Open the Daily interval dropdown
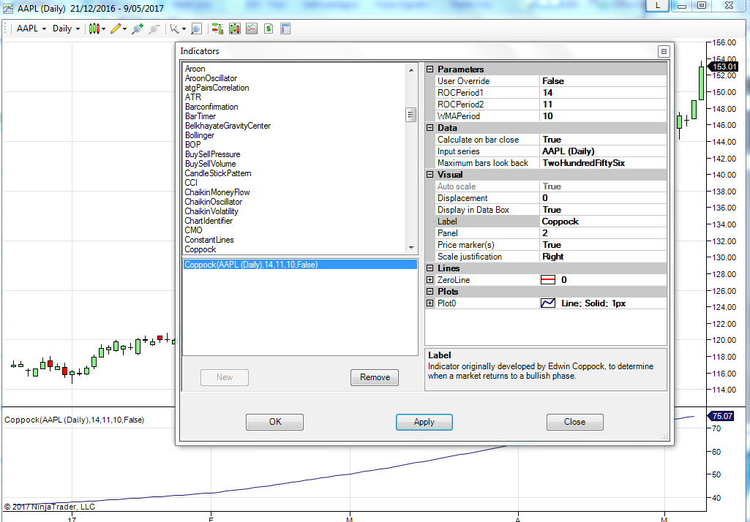This screenshot has width=750, height=522. click(66, 29)
